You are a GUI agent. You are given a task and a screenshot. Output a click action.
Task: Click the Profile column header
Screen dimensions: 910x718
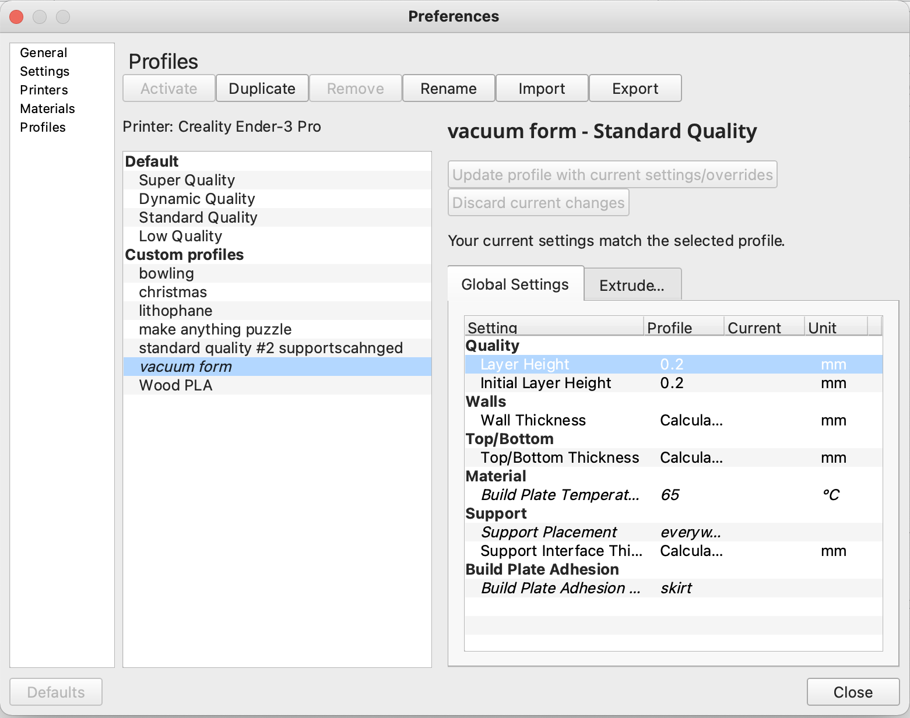(x=684, y=327)
